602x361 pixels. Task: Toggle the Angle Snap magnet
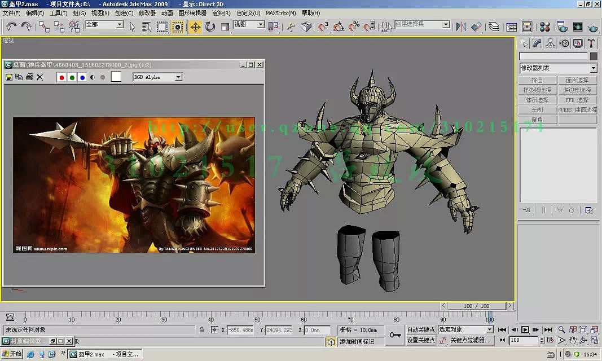click(339, 27)
